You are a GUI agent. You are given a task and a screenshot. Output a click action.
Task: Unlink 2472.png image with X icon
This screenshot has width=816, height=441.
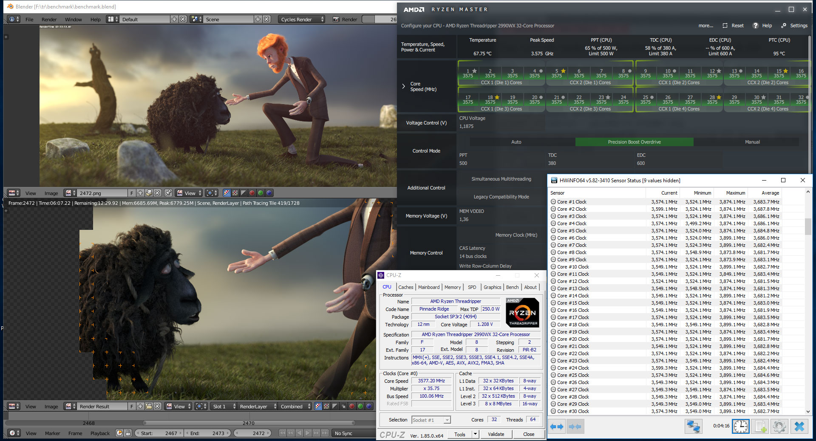click(157, 193)
